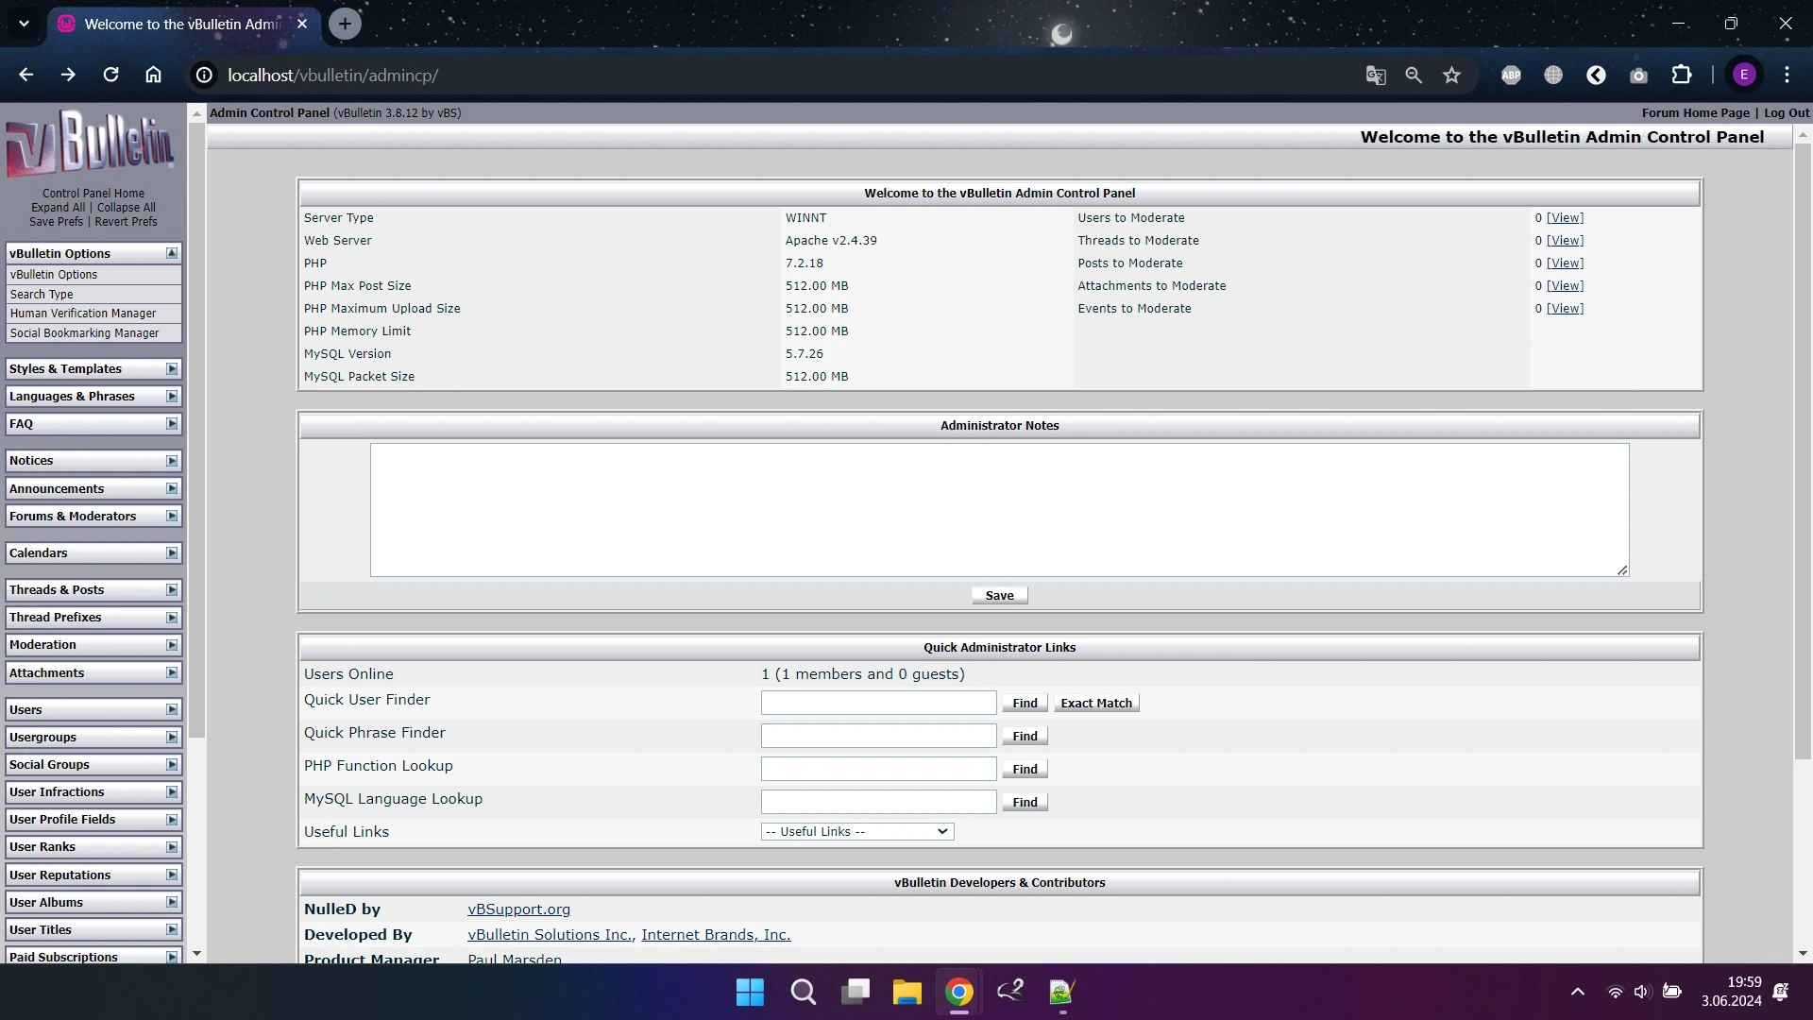View Threads to Moderate
Viewport: 1813px width, 1020px height.
(x=1565, y=241)
